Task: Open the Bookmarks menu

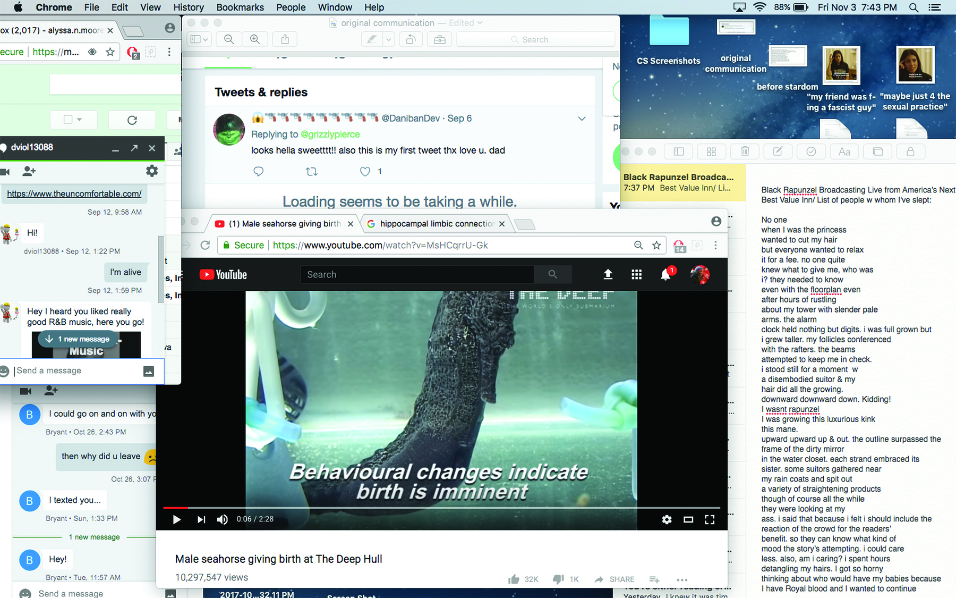Action: click(240, 7)
